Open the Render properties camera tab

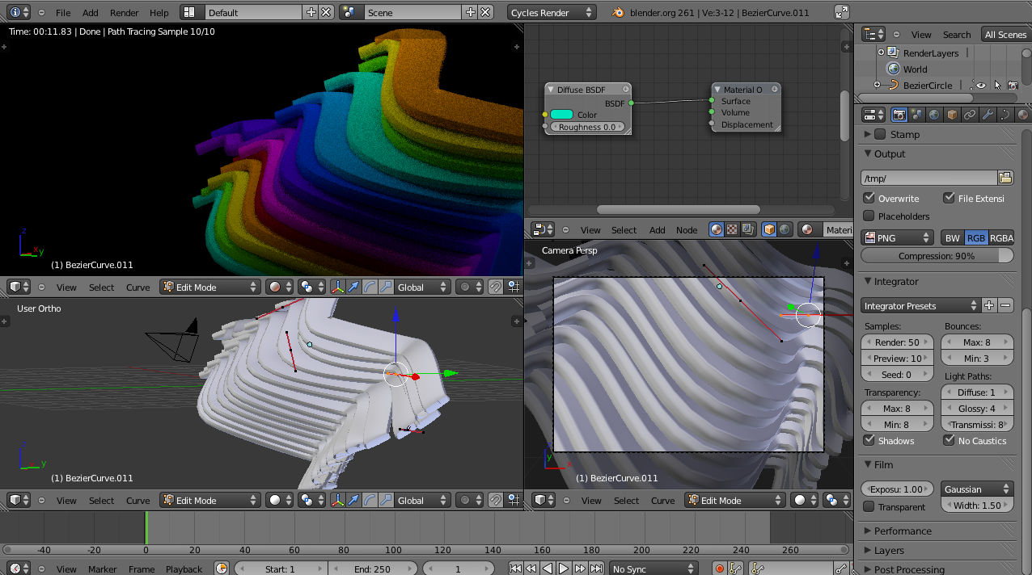click(899, 115)
